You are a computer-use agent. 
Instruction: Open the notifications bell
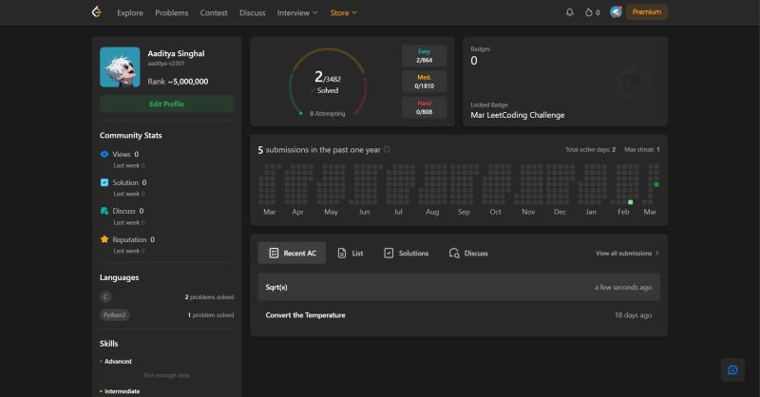pos(569,12)
